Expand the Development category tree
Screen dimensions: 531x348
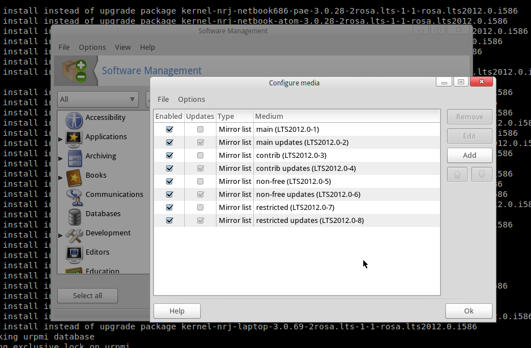click(61, 235)
